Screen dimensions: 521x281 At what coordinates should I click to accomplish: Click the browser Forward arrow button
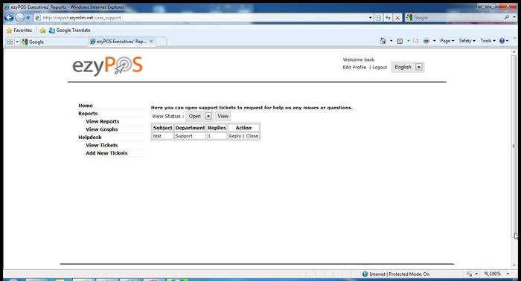[x=20, y=18]
